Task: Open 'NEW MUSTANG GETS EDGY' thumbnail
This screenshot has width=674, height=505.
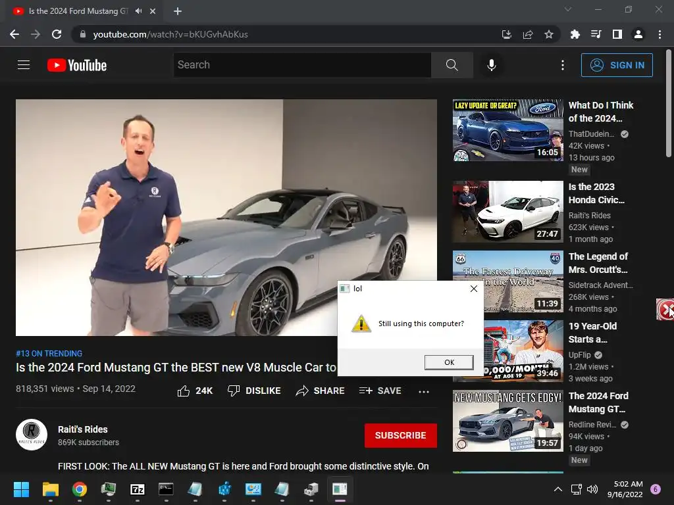Action: coord(507,421)
